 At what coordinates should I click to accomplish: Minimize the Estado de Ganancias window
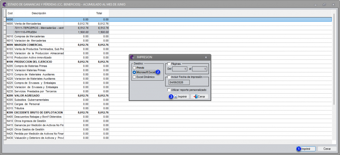pos(315,4)
